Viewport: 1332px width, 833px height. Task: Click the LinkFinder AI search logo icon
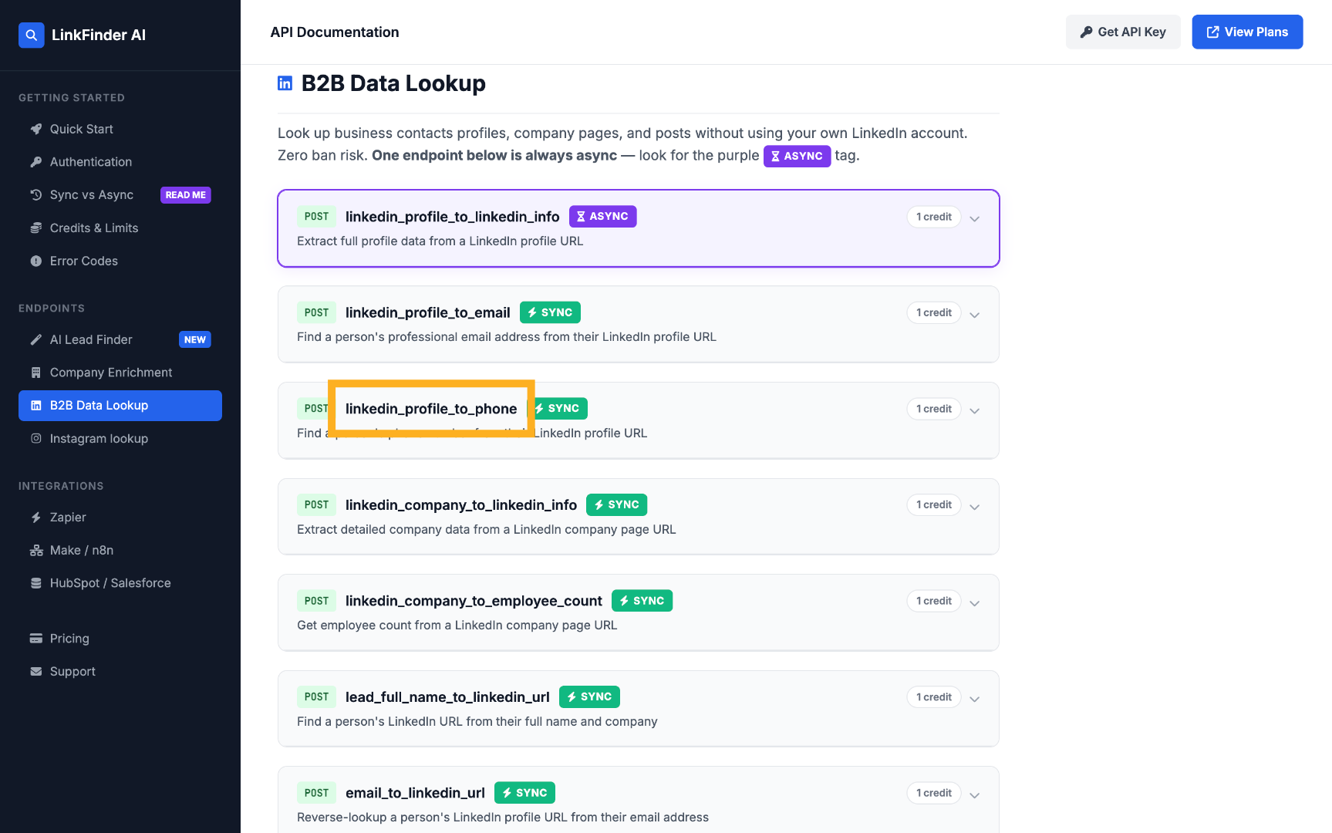pyautogui.click(x=32, y=35)
